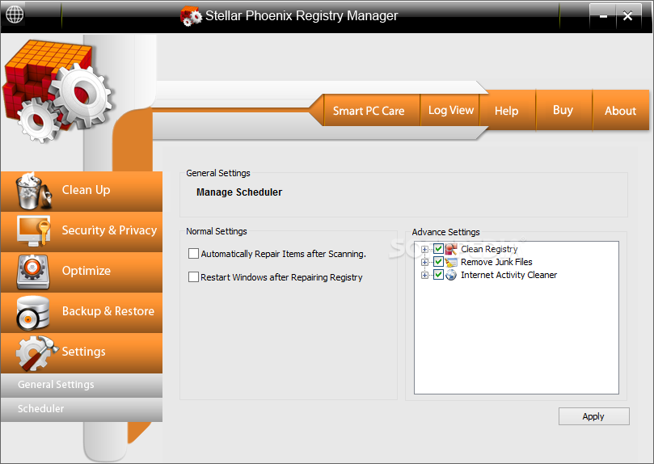Uncheck the Clean Registry checkbox
The height and width of the screenshot is (464, 654).
click(x=438, y=249)
